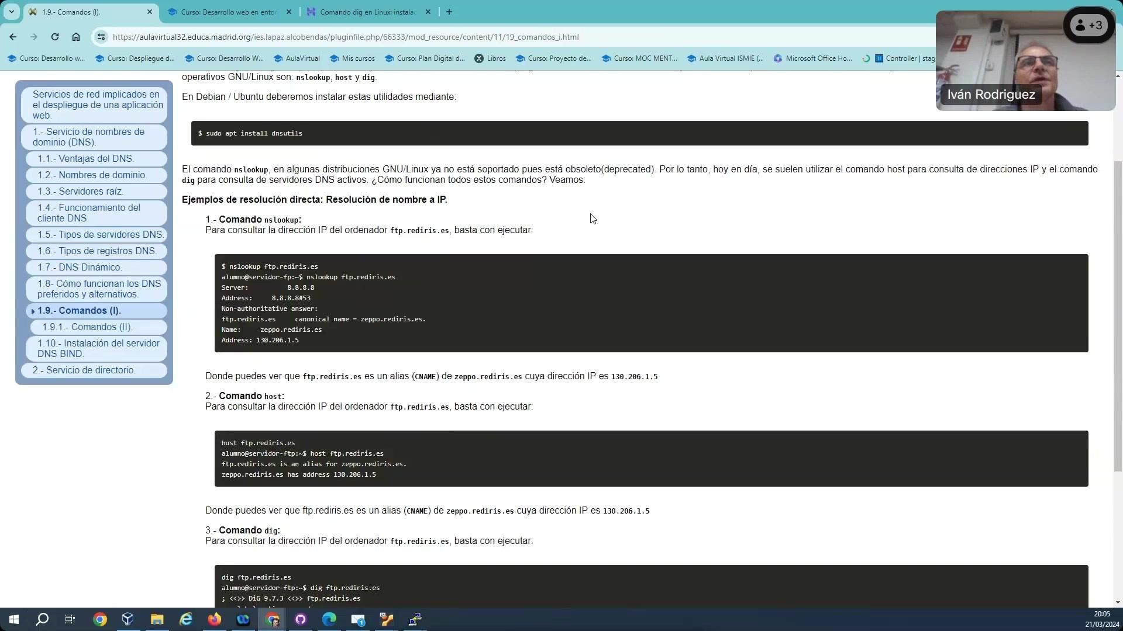Click the URL address bar field
The width and height of the screenshot is (1123, 631).
[468, 37]
